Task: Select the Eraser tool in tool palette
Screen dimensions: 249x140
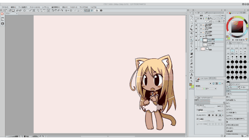Action: pyautogui.click(x=191, y=44)
